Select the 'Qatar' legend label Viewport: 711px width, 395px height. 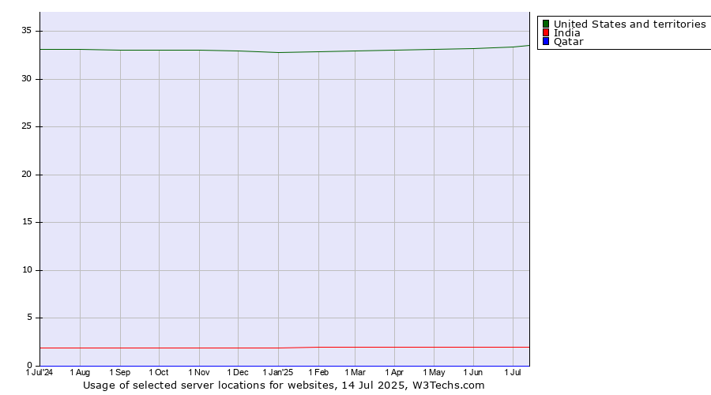(x=569, y=42)
